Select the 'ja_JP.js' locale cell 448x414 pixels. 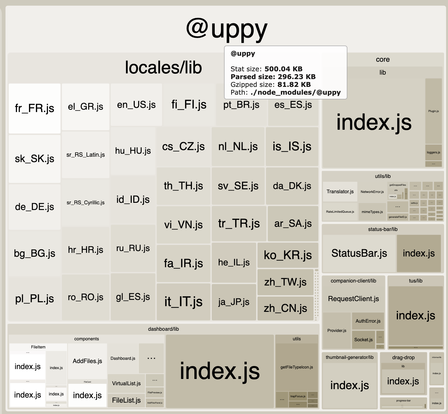[x=234, y=302]
